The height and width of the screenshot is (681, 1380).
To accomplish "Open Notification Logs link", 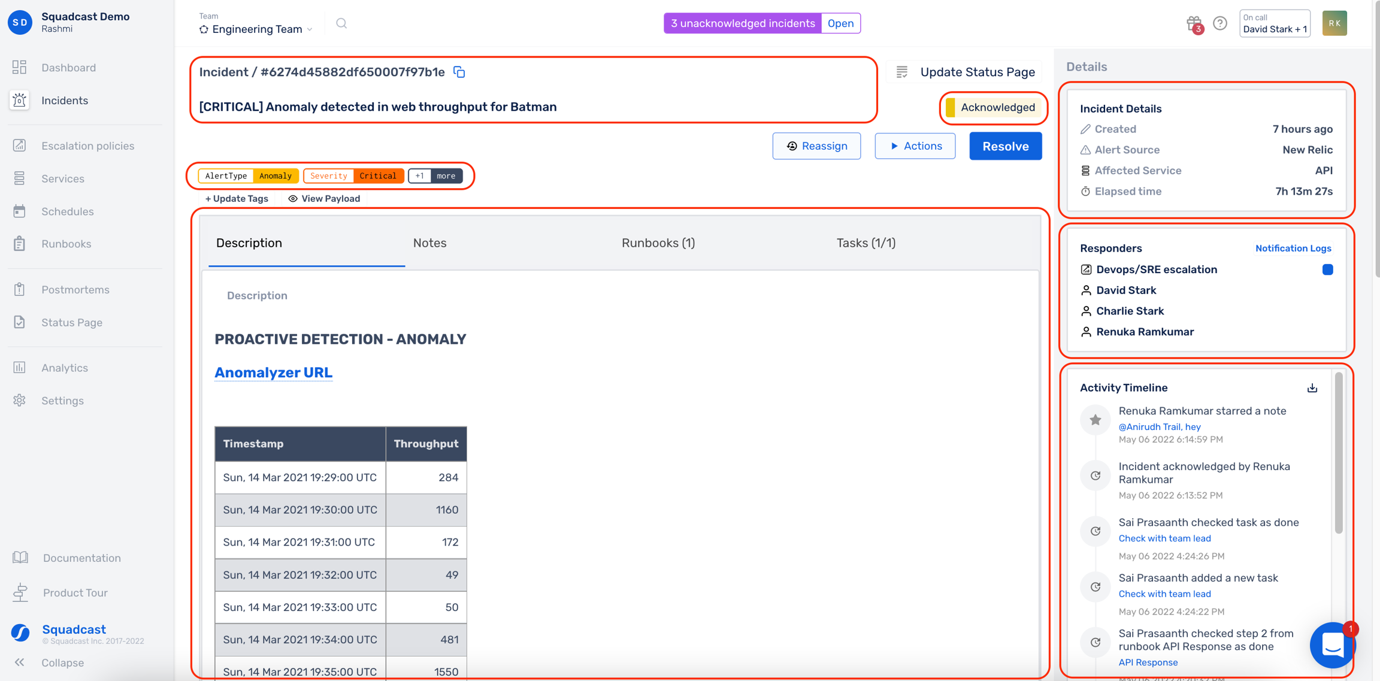I will (x=1293, y=248).
